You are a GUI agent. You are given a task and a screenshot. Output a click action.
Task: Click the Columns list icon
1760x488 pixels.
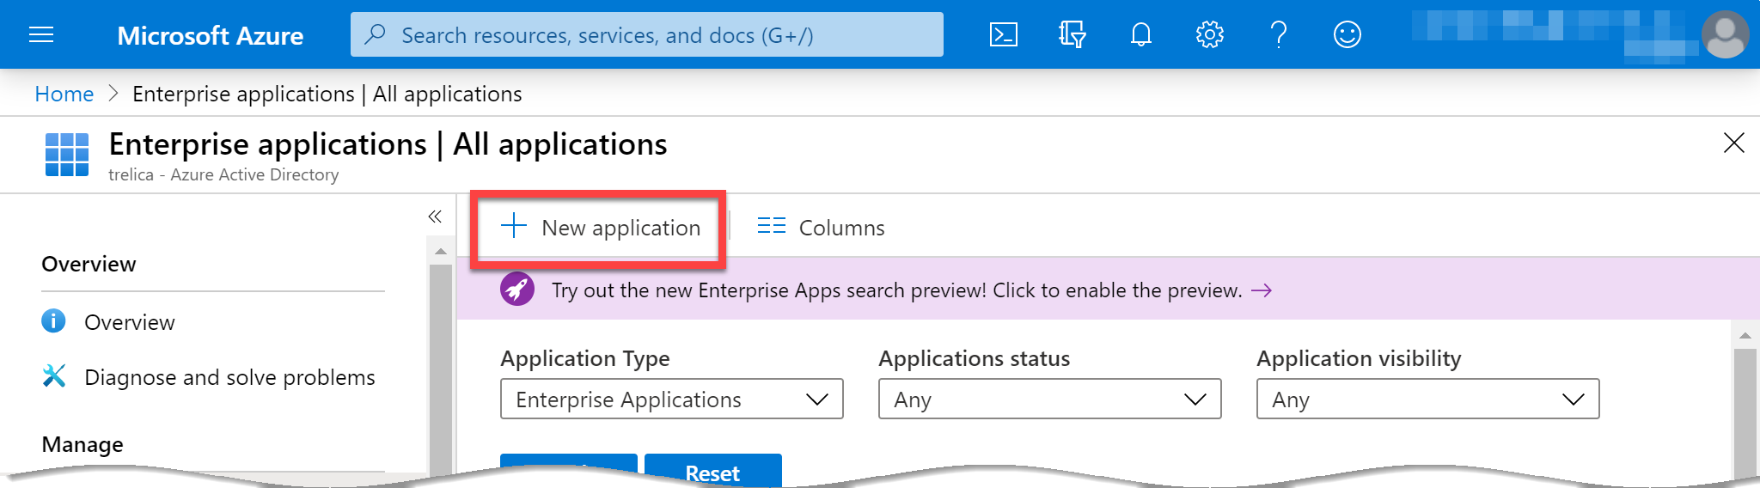click(772, 226)
